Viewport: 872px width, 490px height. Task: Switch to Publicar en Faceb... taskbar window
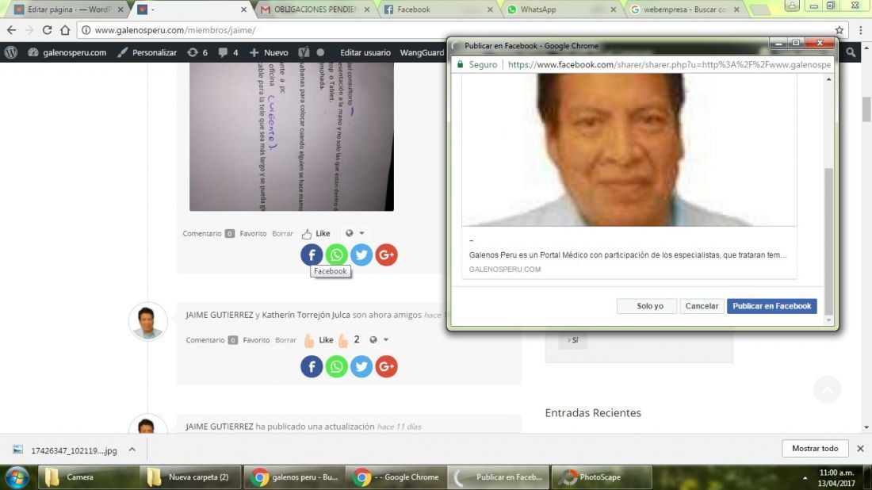tap(499, 477)
